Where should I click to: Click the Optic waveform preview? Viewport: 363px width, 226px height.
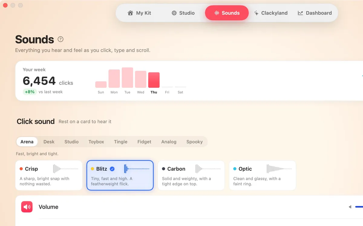pyautogui.click(x=279, y=169)
